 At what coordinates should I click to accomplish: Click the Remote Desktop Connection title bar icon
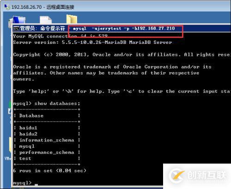pos(7,7)
